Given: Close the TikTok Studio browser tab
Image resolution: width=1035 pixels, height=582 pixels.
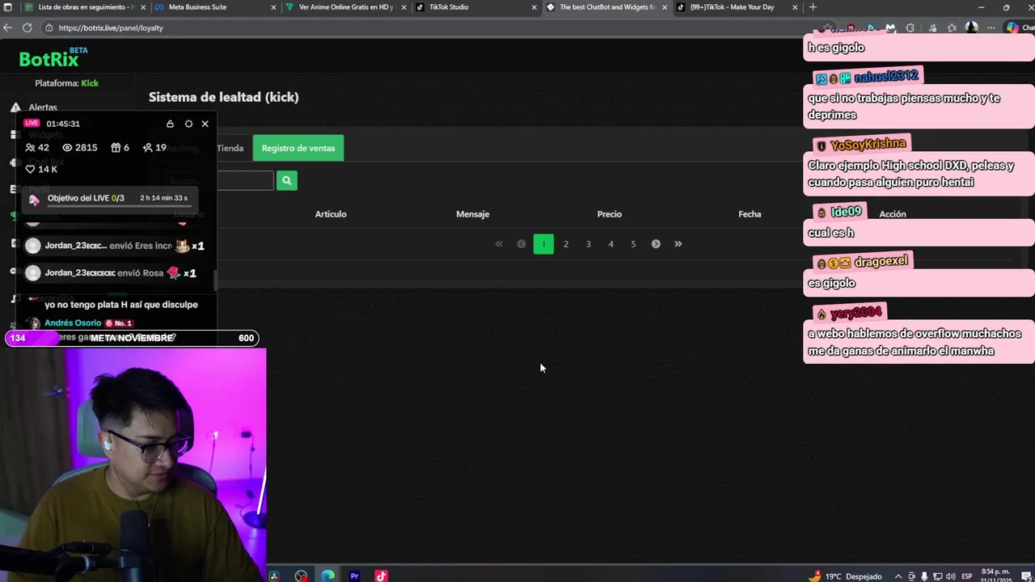Looking at the screenshot, I should (x=534, y=7).
